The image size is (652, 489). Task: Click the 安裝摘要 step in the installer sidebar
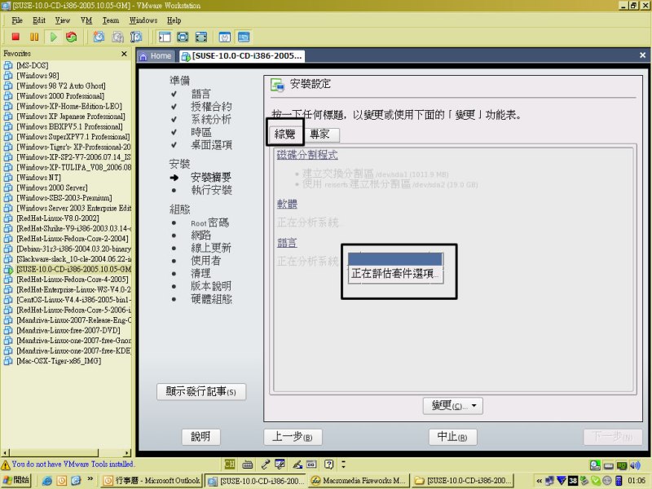pos(211,178)
